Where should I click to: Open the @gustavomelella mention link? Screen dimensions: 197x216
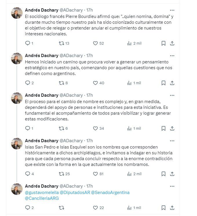coord(42,193)
